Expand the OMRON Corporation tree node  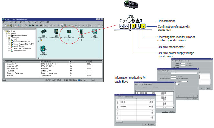coord(9,35)
